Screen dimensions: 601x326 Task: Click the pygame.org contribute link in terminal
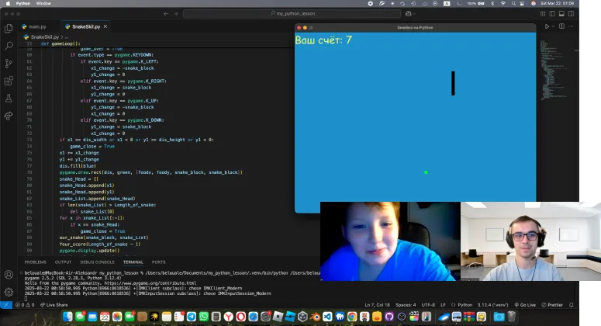point(150,283)
